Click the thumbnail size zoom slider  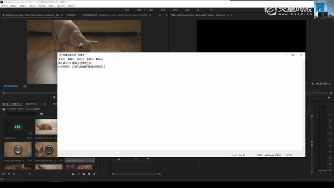click(17, 174)
